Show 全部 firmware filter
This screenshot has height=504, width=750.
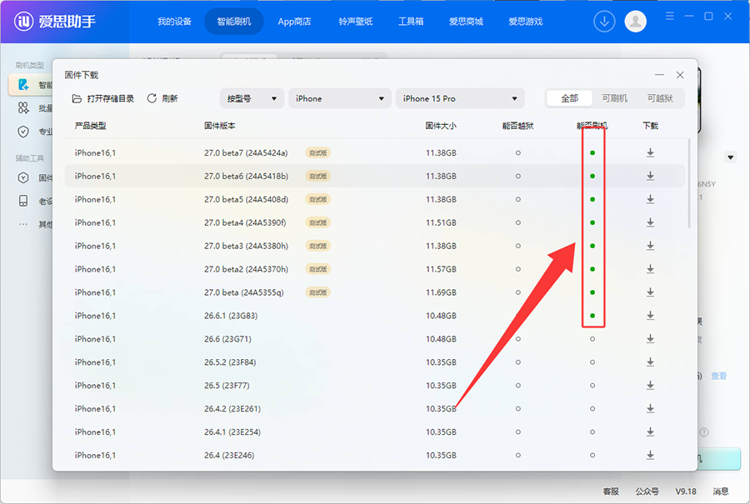tap(569, 98)
